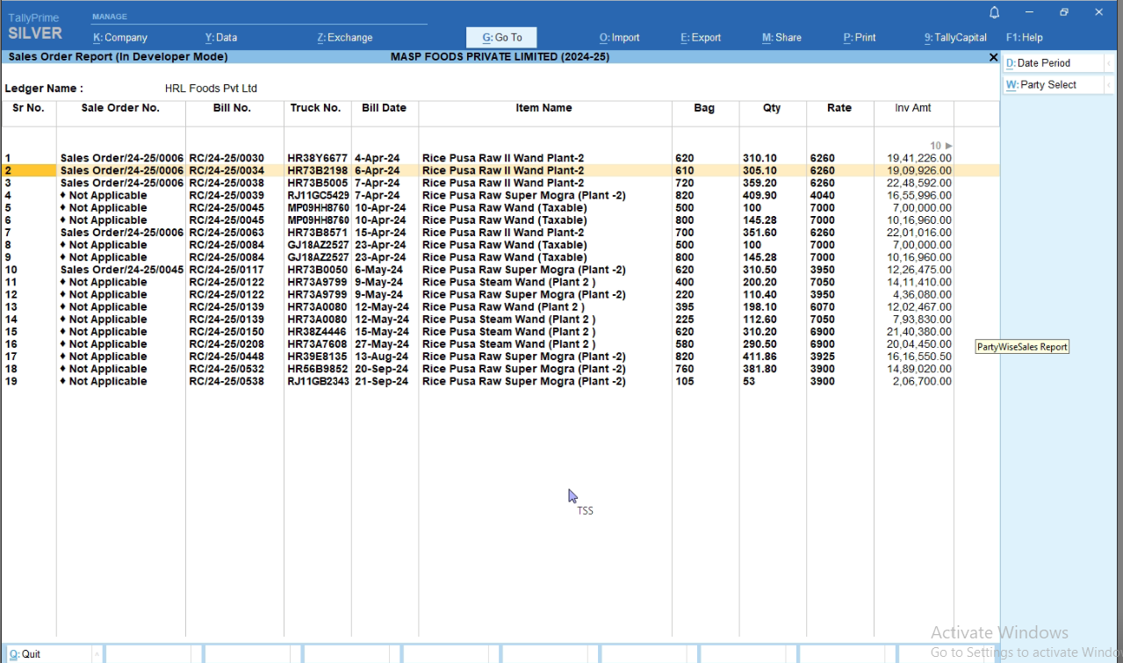Select bill number RC/24-25/0150

tap(227, 332)
